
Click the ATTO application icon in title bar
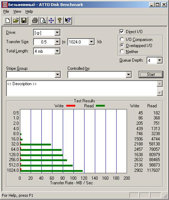click(x=5, y=5)
